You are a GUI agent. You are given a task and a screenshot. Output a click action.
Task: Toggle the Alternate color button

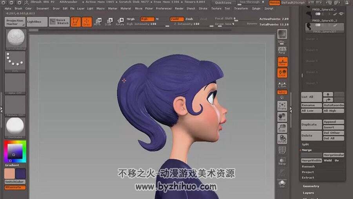pyautogui.click(x=15, y=187)
